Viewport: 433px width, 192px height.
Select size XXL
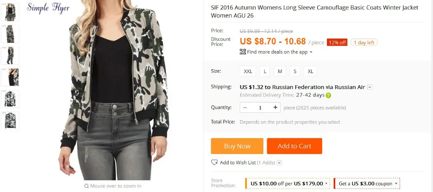(x=248, y=71)
